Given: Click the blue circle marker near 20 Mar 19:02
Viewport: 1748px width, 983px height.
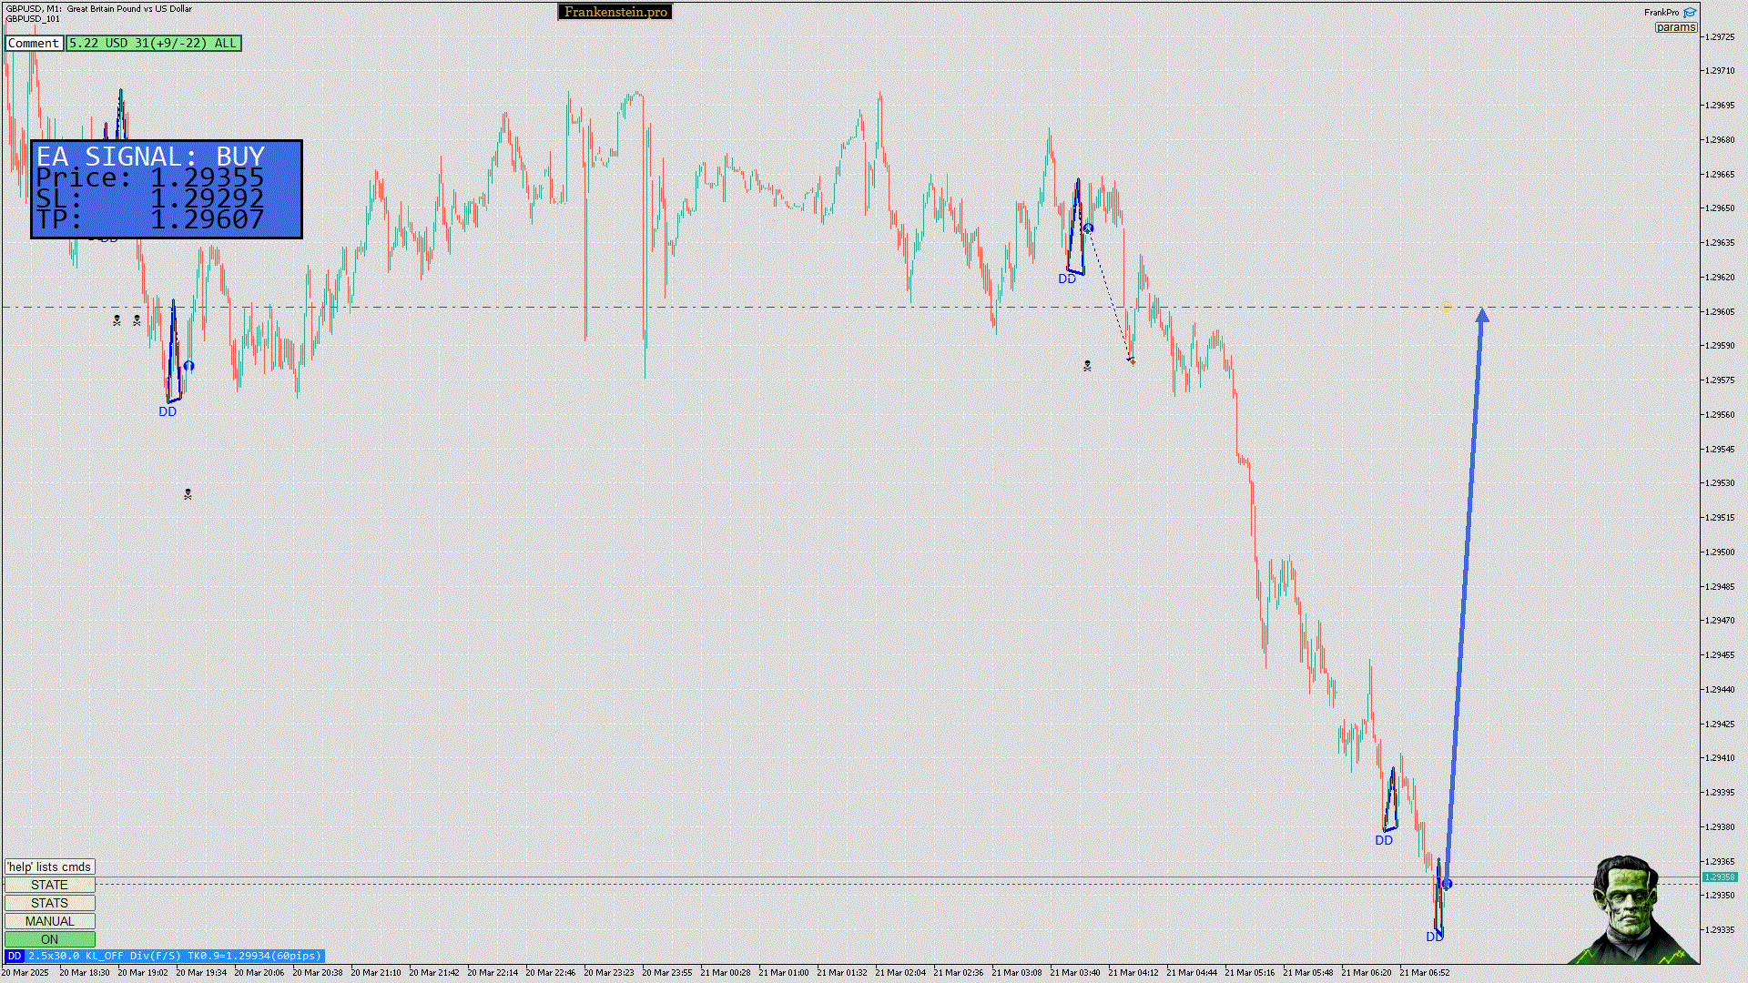Looking at the screenshot, I should pyautogui.click(x=188, y=366).
